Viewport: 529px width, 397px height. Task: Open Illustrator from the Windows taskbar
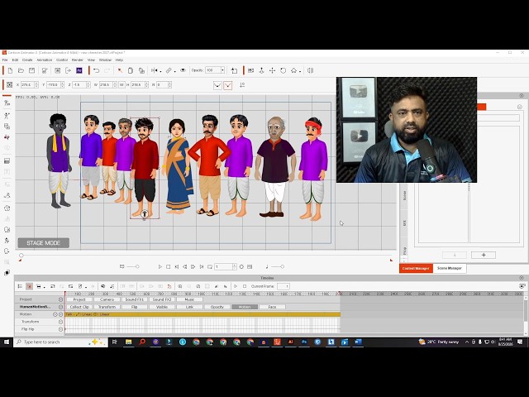pyautogui.click(x=290, y=342)
